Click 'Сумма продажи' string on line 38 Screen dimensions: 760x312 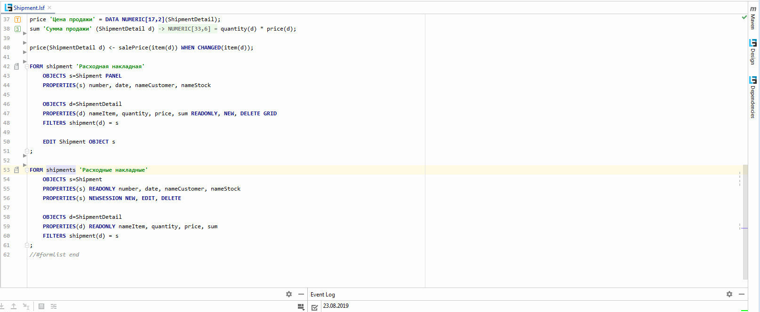coord(67,29)
